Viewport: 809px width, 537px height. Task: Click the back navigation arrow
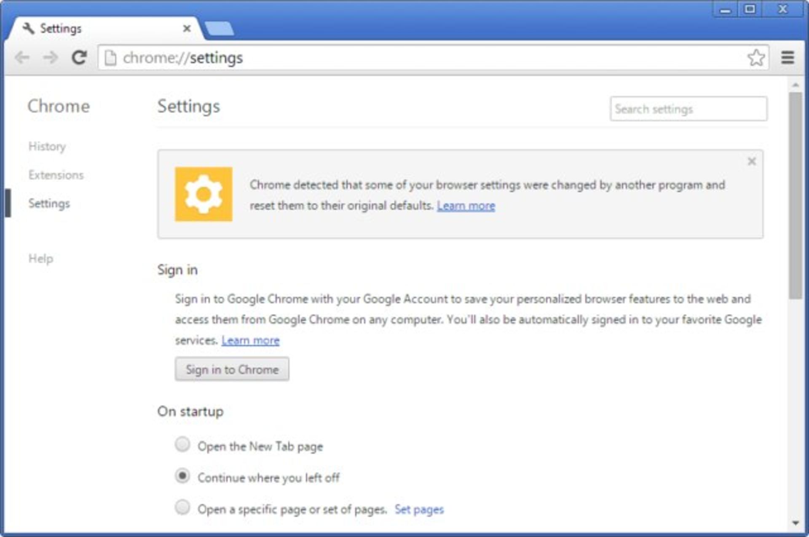[22, 57]
